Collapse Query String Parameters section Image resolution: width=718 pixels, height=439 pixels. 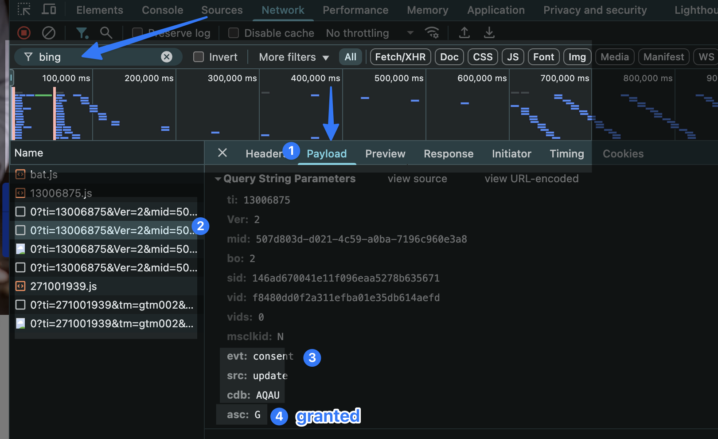[218, 179]
